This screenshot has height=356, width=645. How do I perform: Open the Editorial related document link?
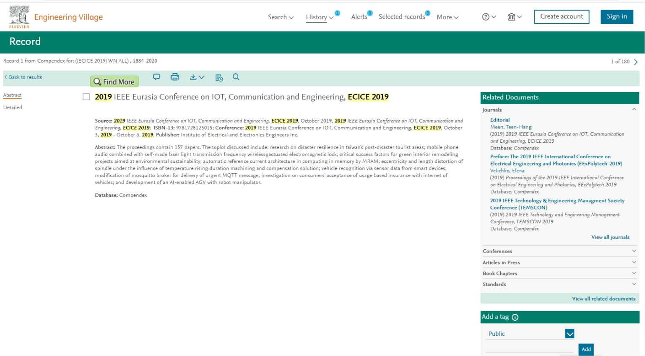click(x=500, y=120)
